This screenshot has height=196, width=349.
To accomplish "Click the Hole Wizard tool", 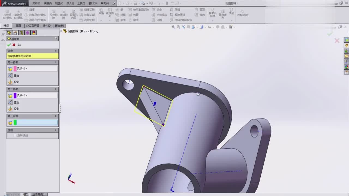I will 74,14.
